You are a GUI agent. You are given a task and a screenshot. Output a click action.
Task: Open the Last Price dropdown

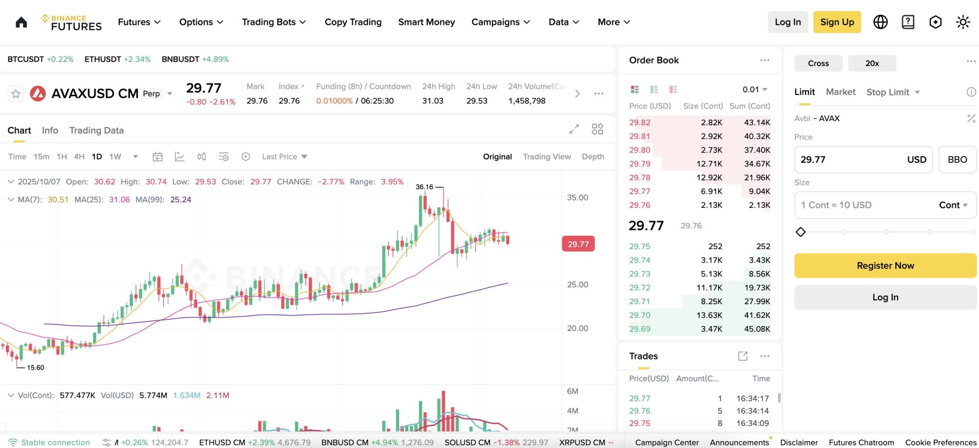click(284, 157)
